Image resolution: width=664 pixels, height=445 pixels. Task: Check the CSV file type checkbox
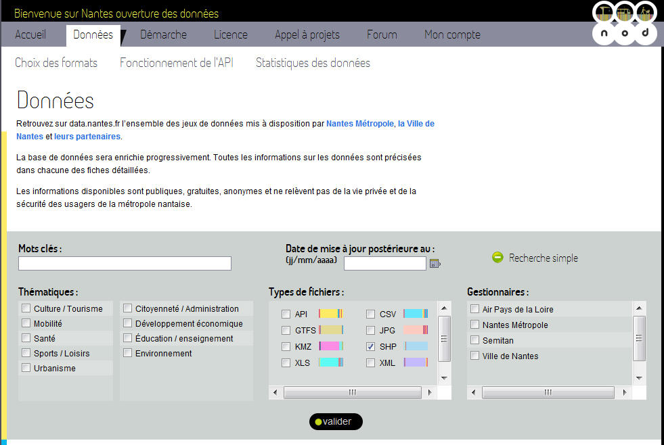coord(370,314)
